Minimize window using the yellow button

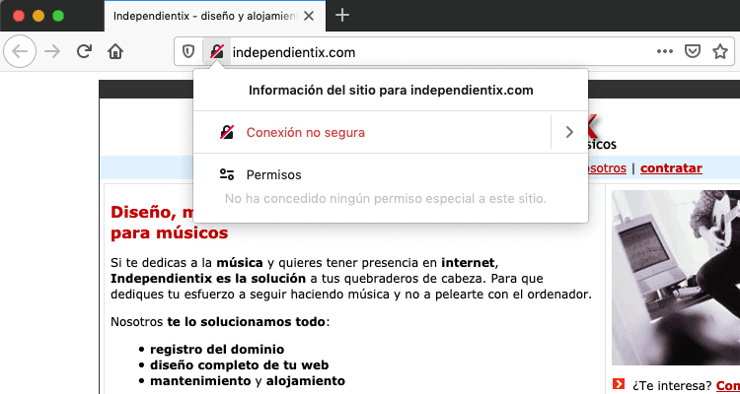[x=38, y=16]
